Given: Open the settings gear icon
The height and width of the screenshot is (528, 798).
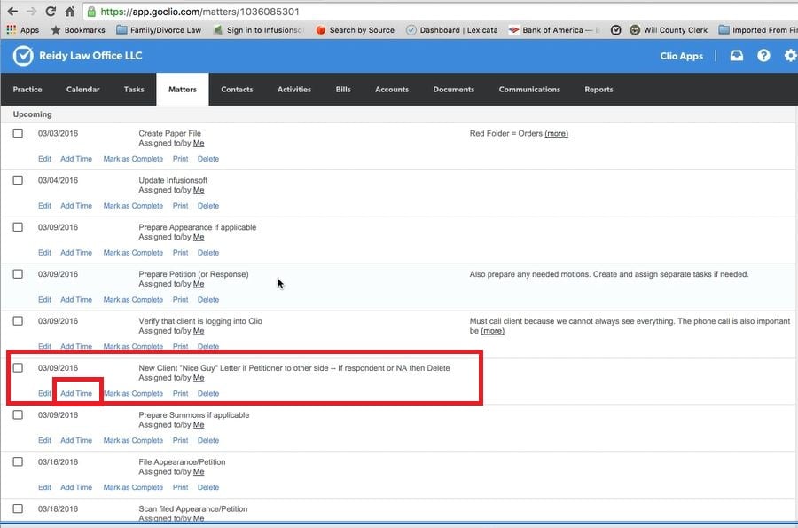Looking at the screenshot, I should click(x=790, y=56).
